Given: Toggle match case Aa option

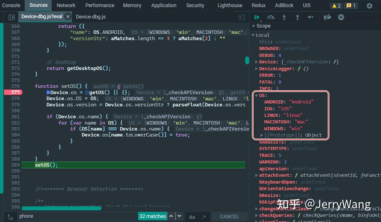Looking at the screenshot, I should (x=192, y=217).
